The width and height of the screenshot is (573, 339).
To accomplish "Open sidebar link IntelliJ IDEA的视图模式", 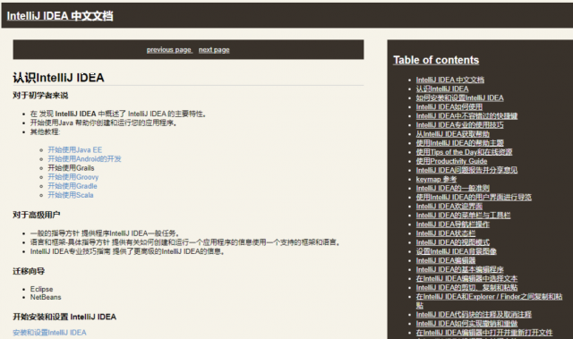I will coord(453,242).
